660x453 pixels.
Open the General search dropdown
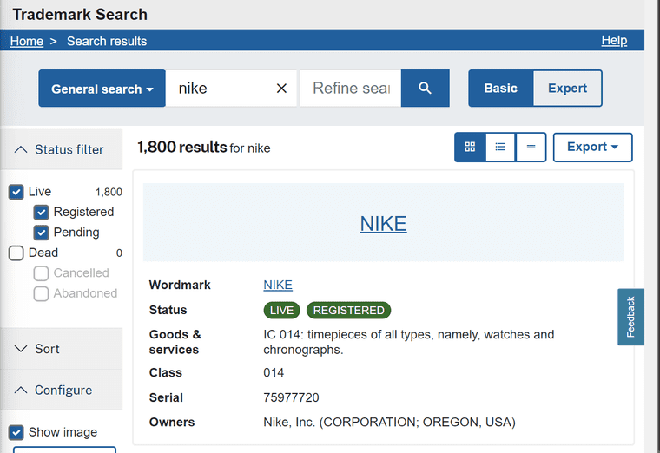pyautogui.click(x=102, y=89)
